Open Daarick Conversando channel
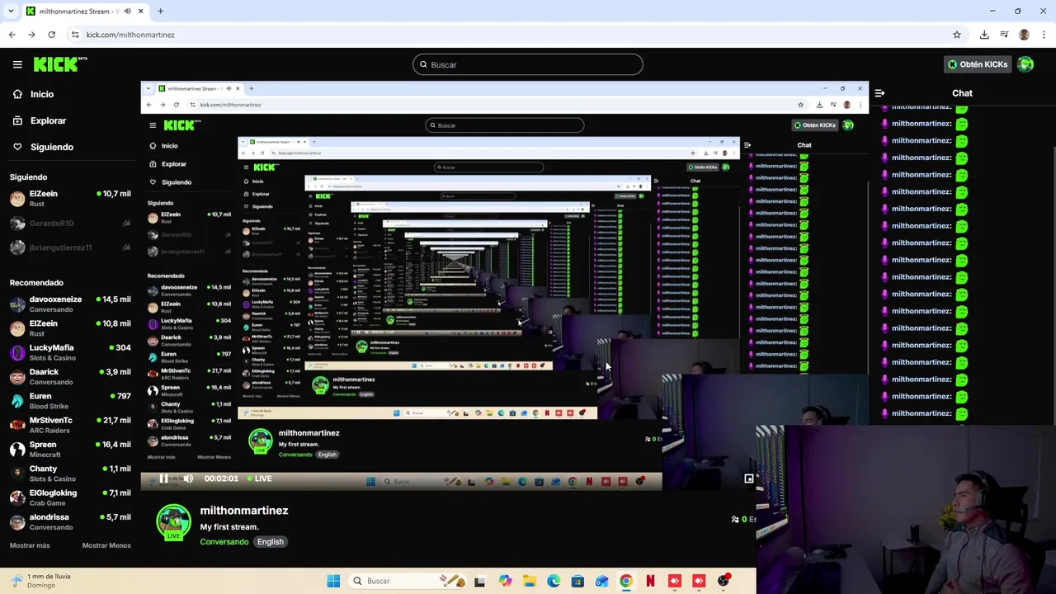1056x594 pixels. point(70,376)
